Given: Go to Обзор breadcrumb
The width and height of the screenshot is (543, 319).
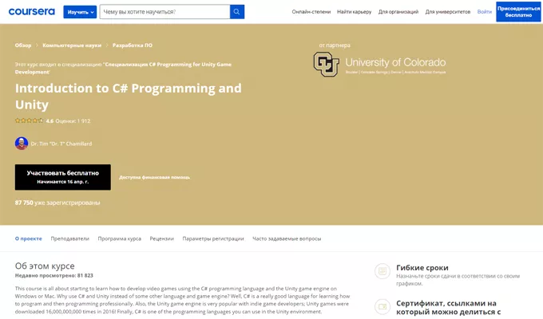Looking at the screenshot, I should [23, 45].
